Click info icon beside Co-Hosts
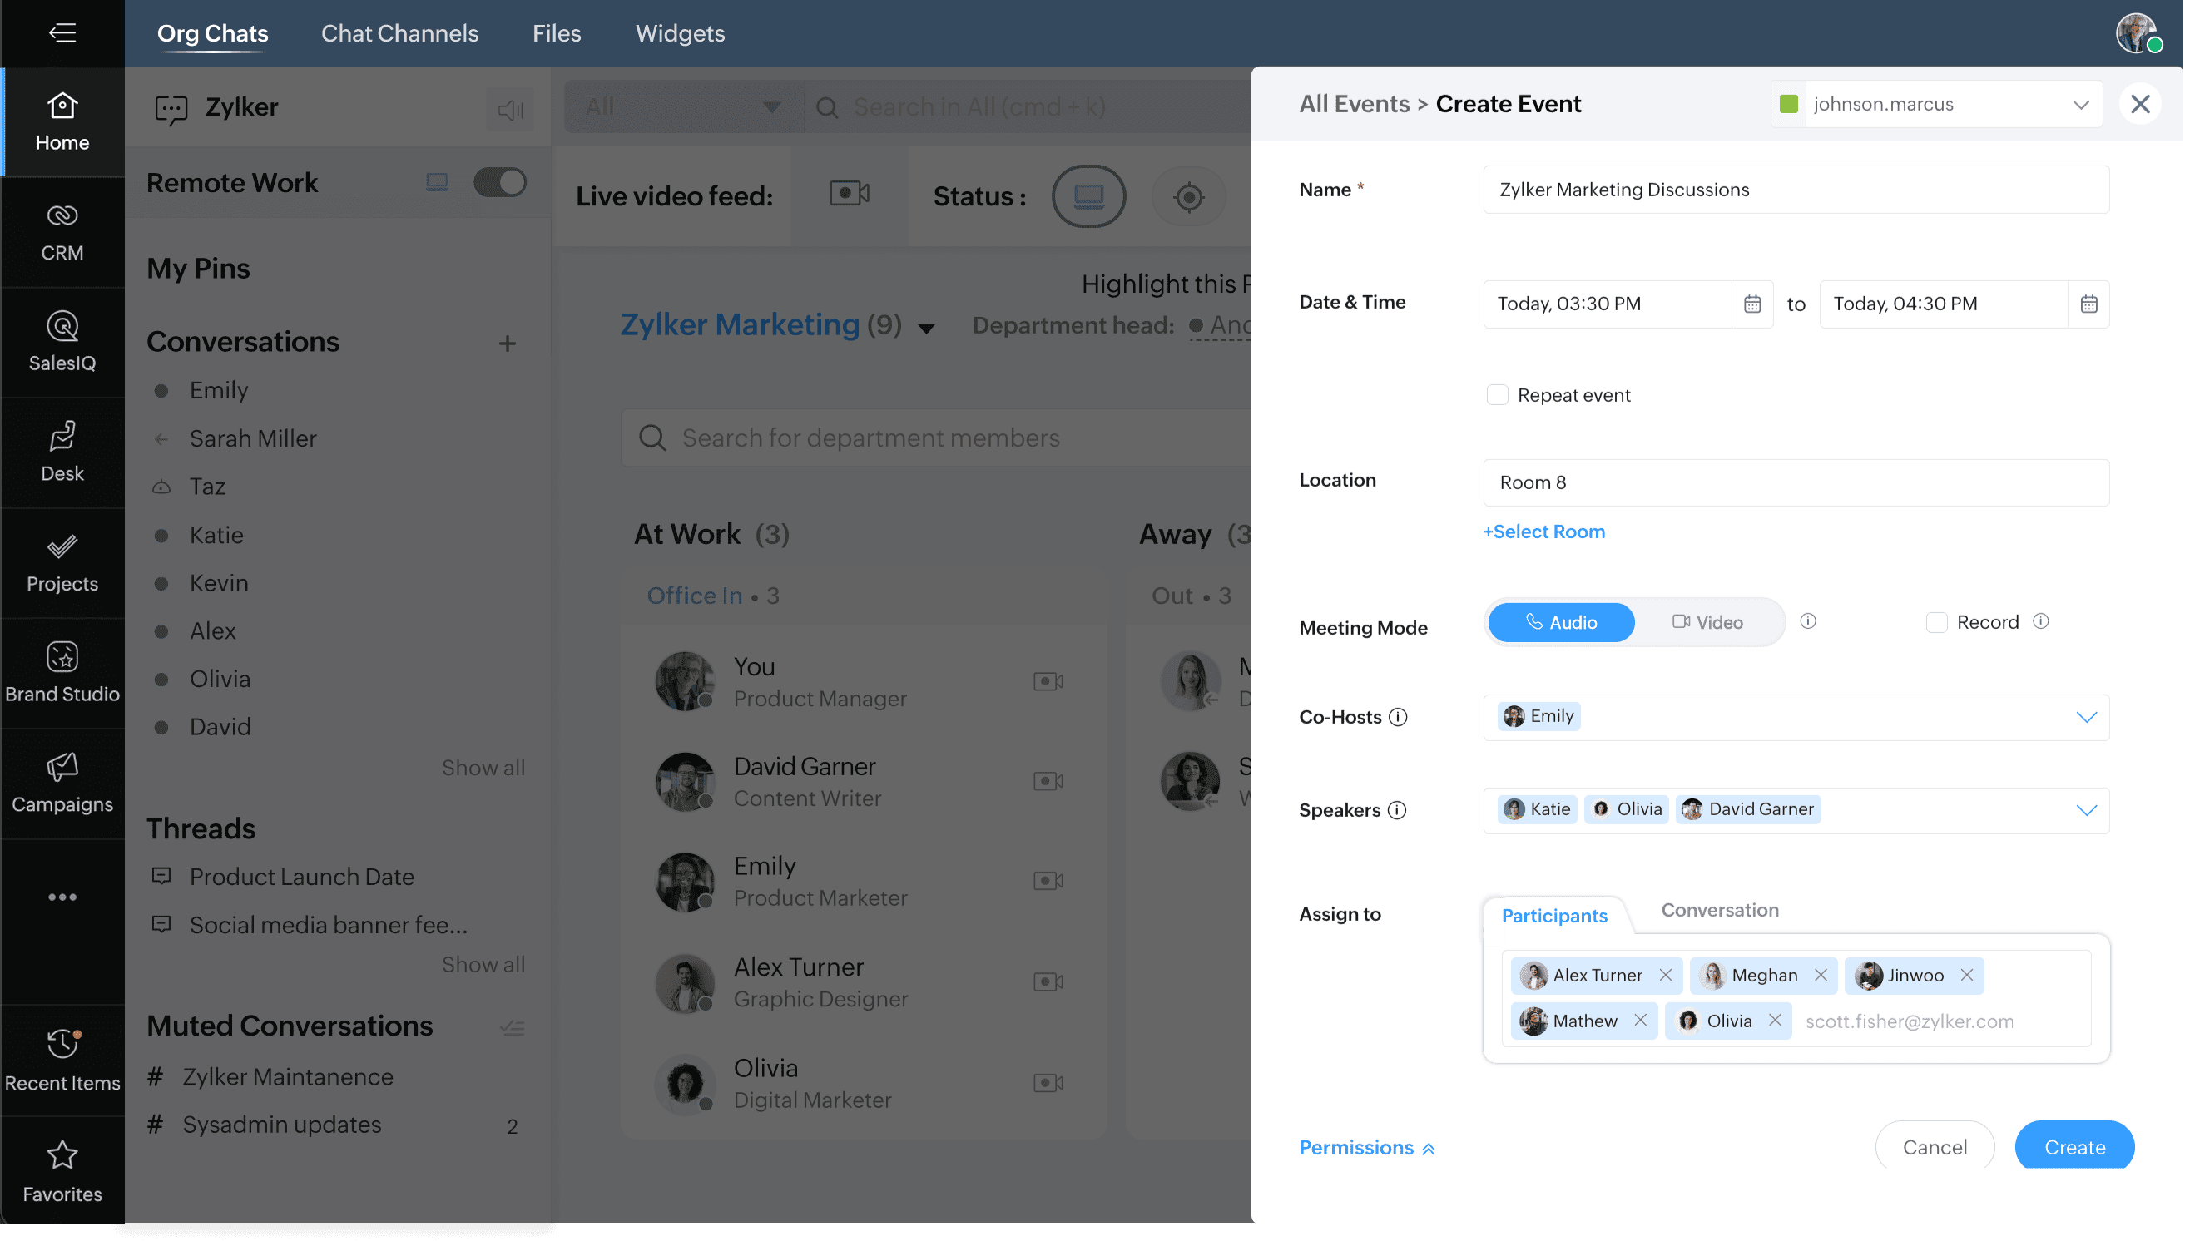The image size is (2185, 1241). coord(1398,717)
